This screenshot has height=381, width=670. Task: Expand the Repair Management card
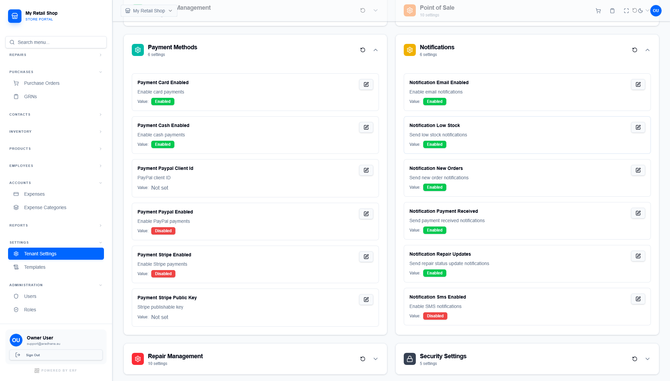376,359
